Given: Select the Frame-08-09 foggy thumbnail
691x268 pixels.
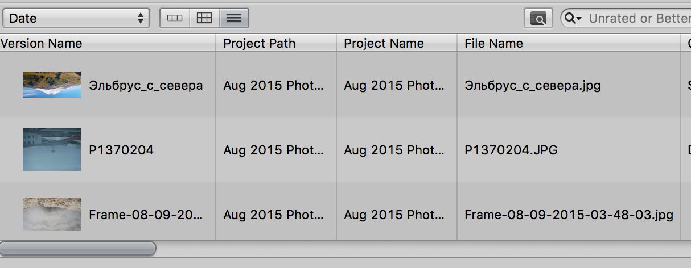Looking at the screenshot, I should point(52,214).
